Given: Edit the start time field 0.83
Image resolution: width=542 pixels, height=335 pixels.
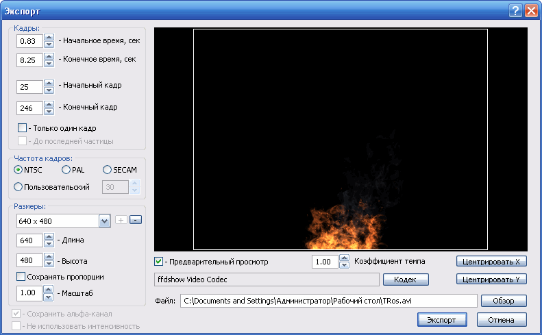Looking at the screenshot, I should (29, 41).
